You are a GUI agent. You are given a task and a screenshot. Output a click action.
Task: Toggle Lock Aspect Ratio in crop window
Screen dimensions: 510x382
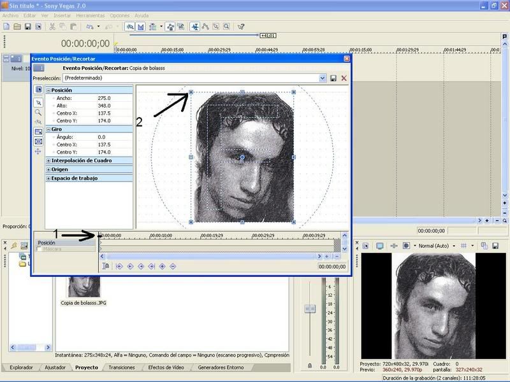[x=38, y=132]
